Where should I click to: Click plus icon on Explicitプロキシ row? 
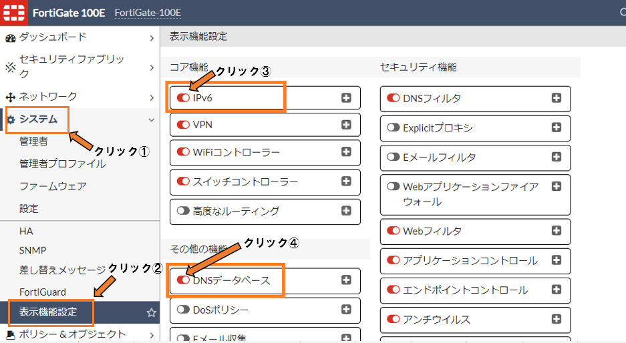(556, 127)
